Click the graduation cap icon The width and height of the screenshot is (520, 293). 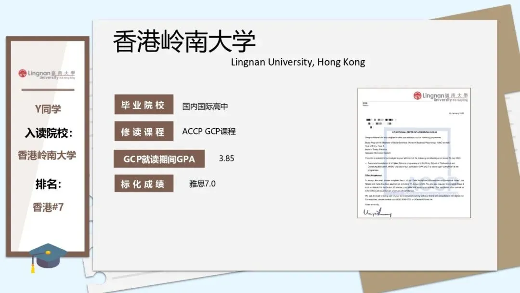[47, 258]
